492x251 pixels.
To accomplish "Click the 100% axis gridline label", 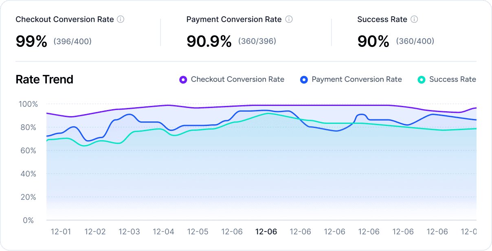I will (x=29, y=104).
